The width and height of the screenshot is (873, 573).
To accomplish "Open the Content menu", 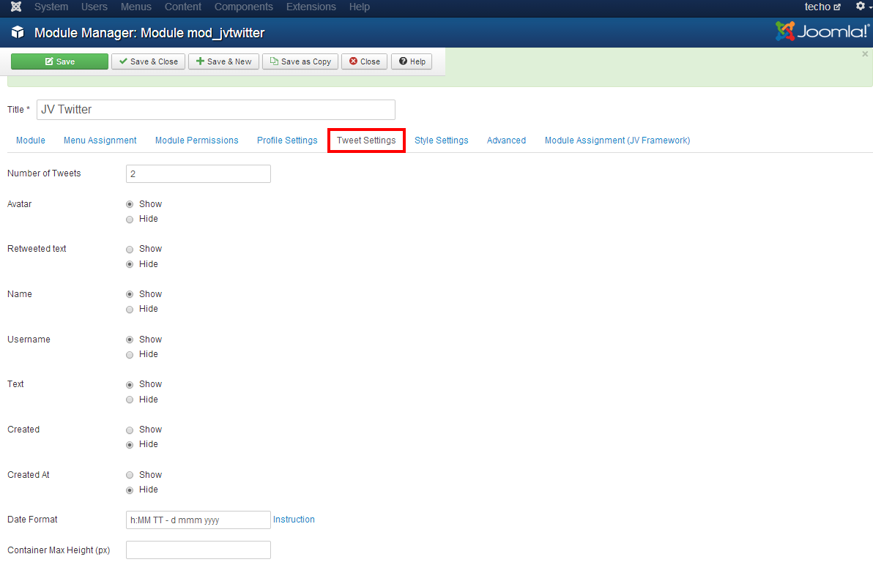I will [182, 7].
